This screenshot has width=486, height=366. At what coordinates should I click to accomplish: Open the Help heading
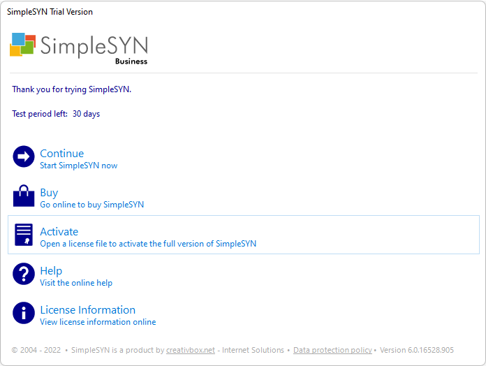pos(51,271)
